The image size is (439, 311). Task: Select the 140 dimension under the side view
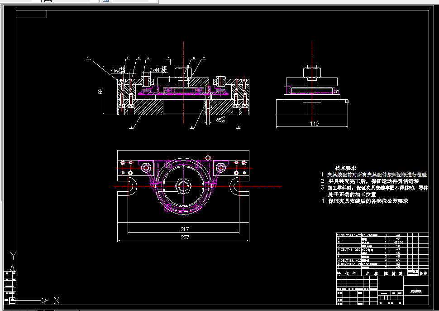point(315,123)
